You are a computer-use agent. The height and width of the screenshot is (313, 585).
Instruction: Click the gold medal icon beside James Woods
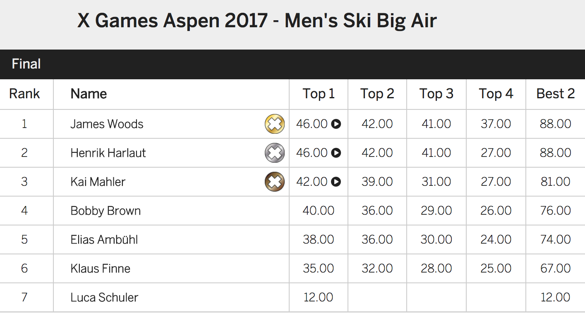pyautogui.click(x=275, y=124)
